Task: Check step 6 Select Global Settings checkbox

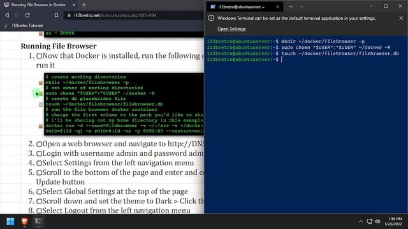Action: pyautogui.click(x=39, y=191)
